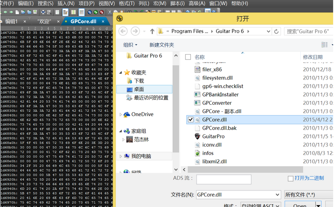334x207 pixels.
Task: Click the infos file icon
Action: point(197,153)
